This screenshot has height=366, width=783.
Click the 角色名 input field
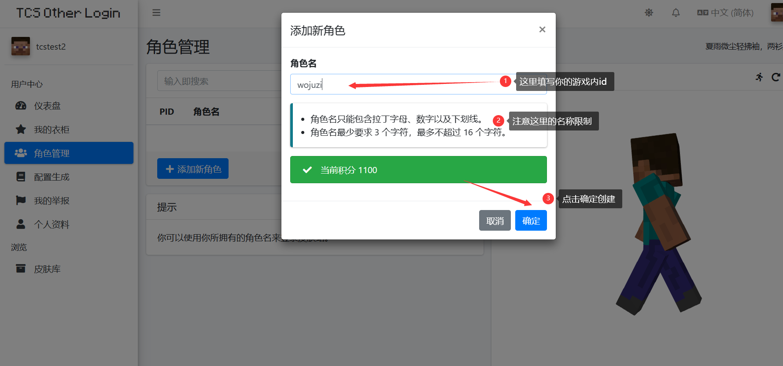396,84
